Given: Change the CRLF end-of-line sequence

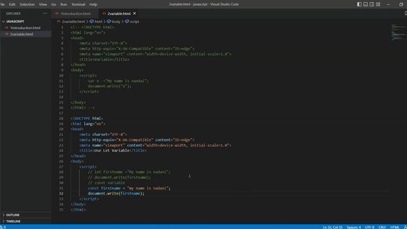Looking at the screenshot, I should (x=382, y=227).
